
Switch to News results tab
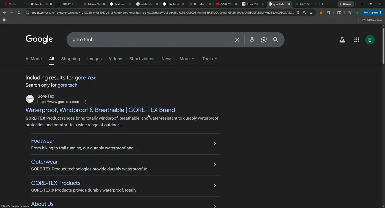pos(167,59)
